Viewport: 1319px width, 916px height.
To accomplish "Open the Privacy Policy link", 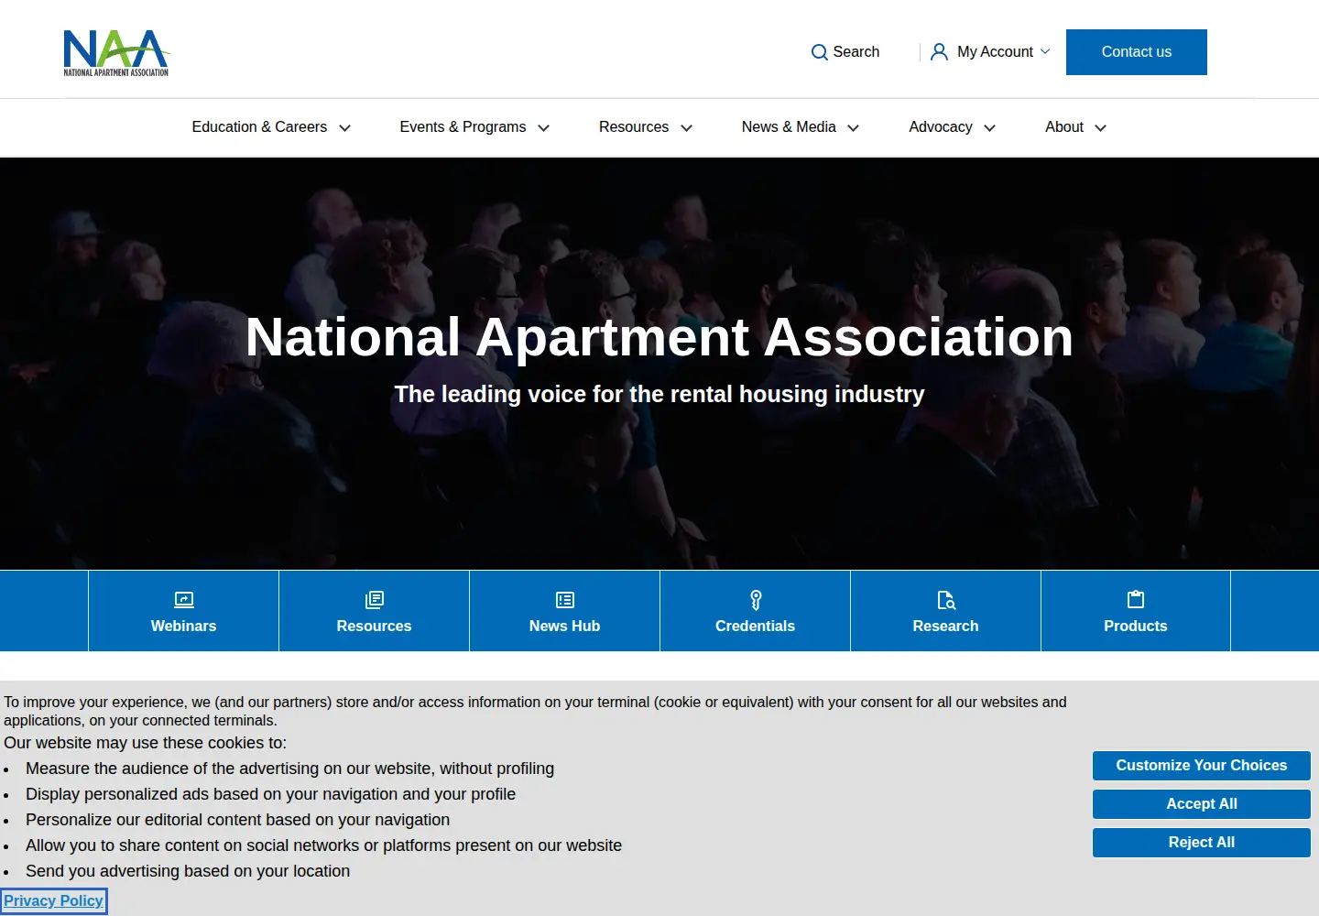I will click(53, 901).
